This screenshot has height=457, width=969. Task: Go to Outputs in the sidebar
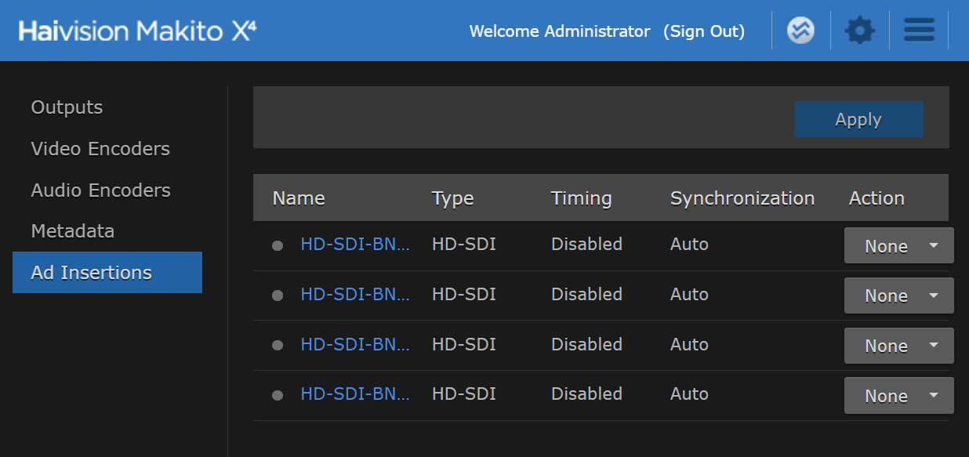tap(67, 107)
